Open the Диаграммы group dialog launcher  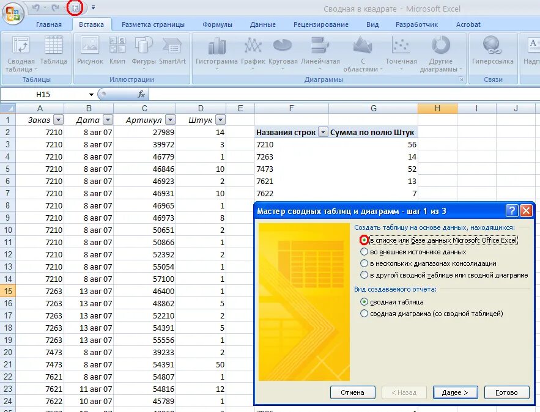(460, 79)
